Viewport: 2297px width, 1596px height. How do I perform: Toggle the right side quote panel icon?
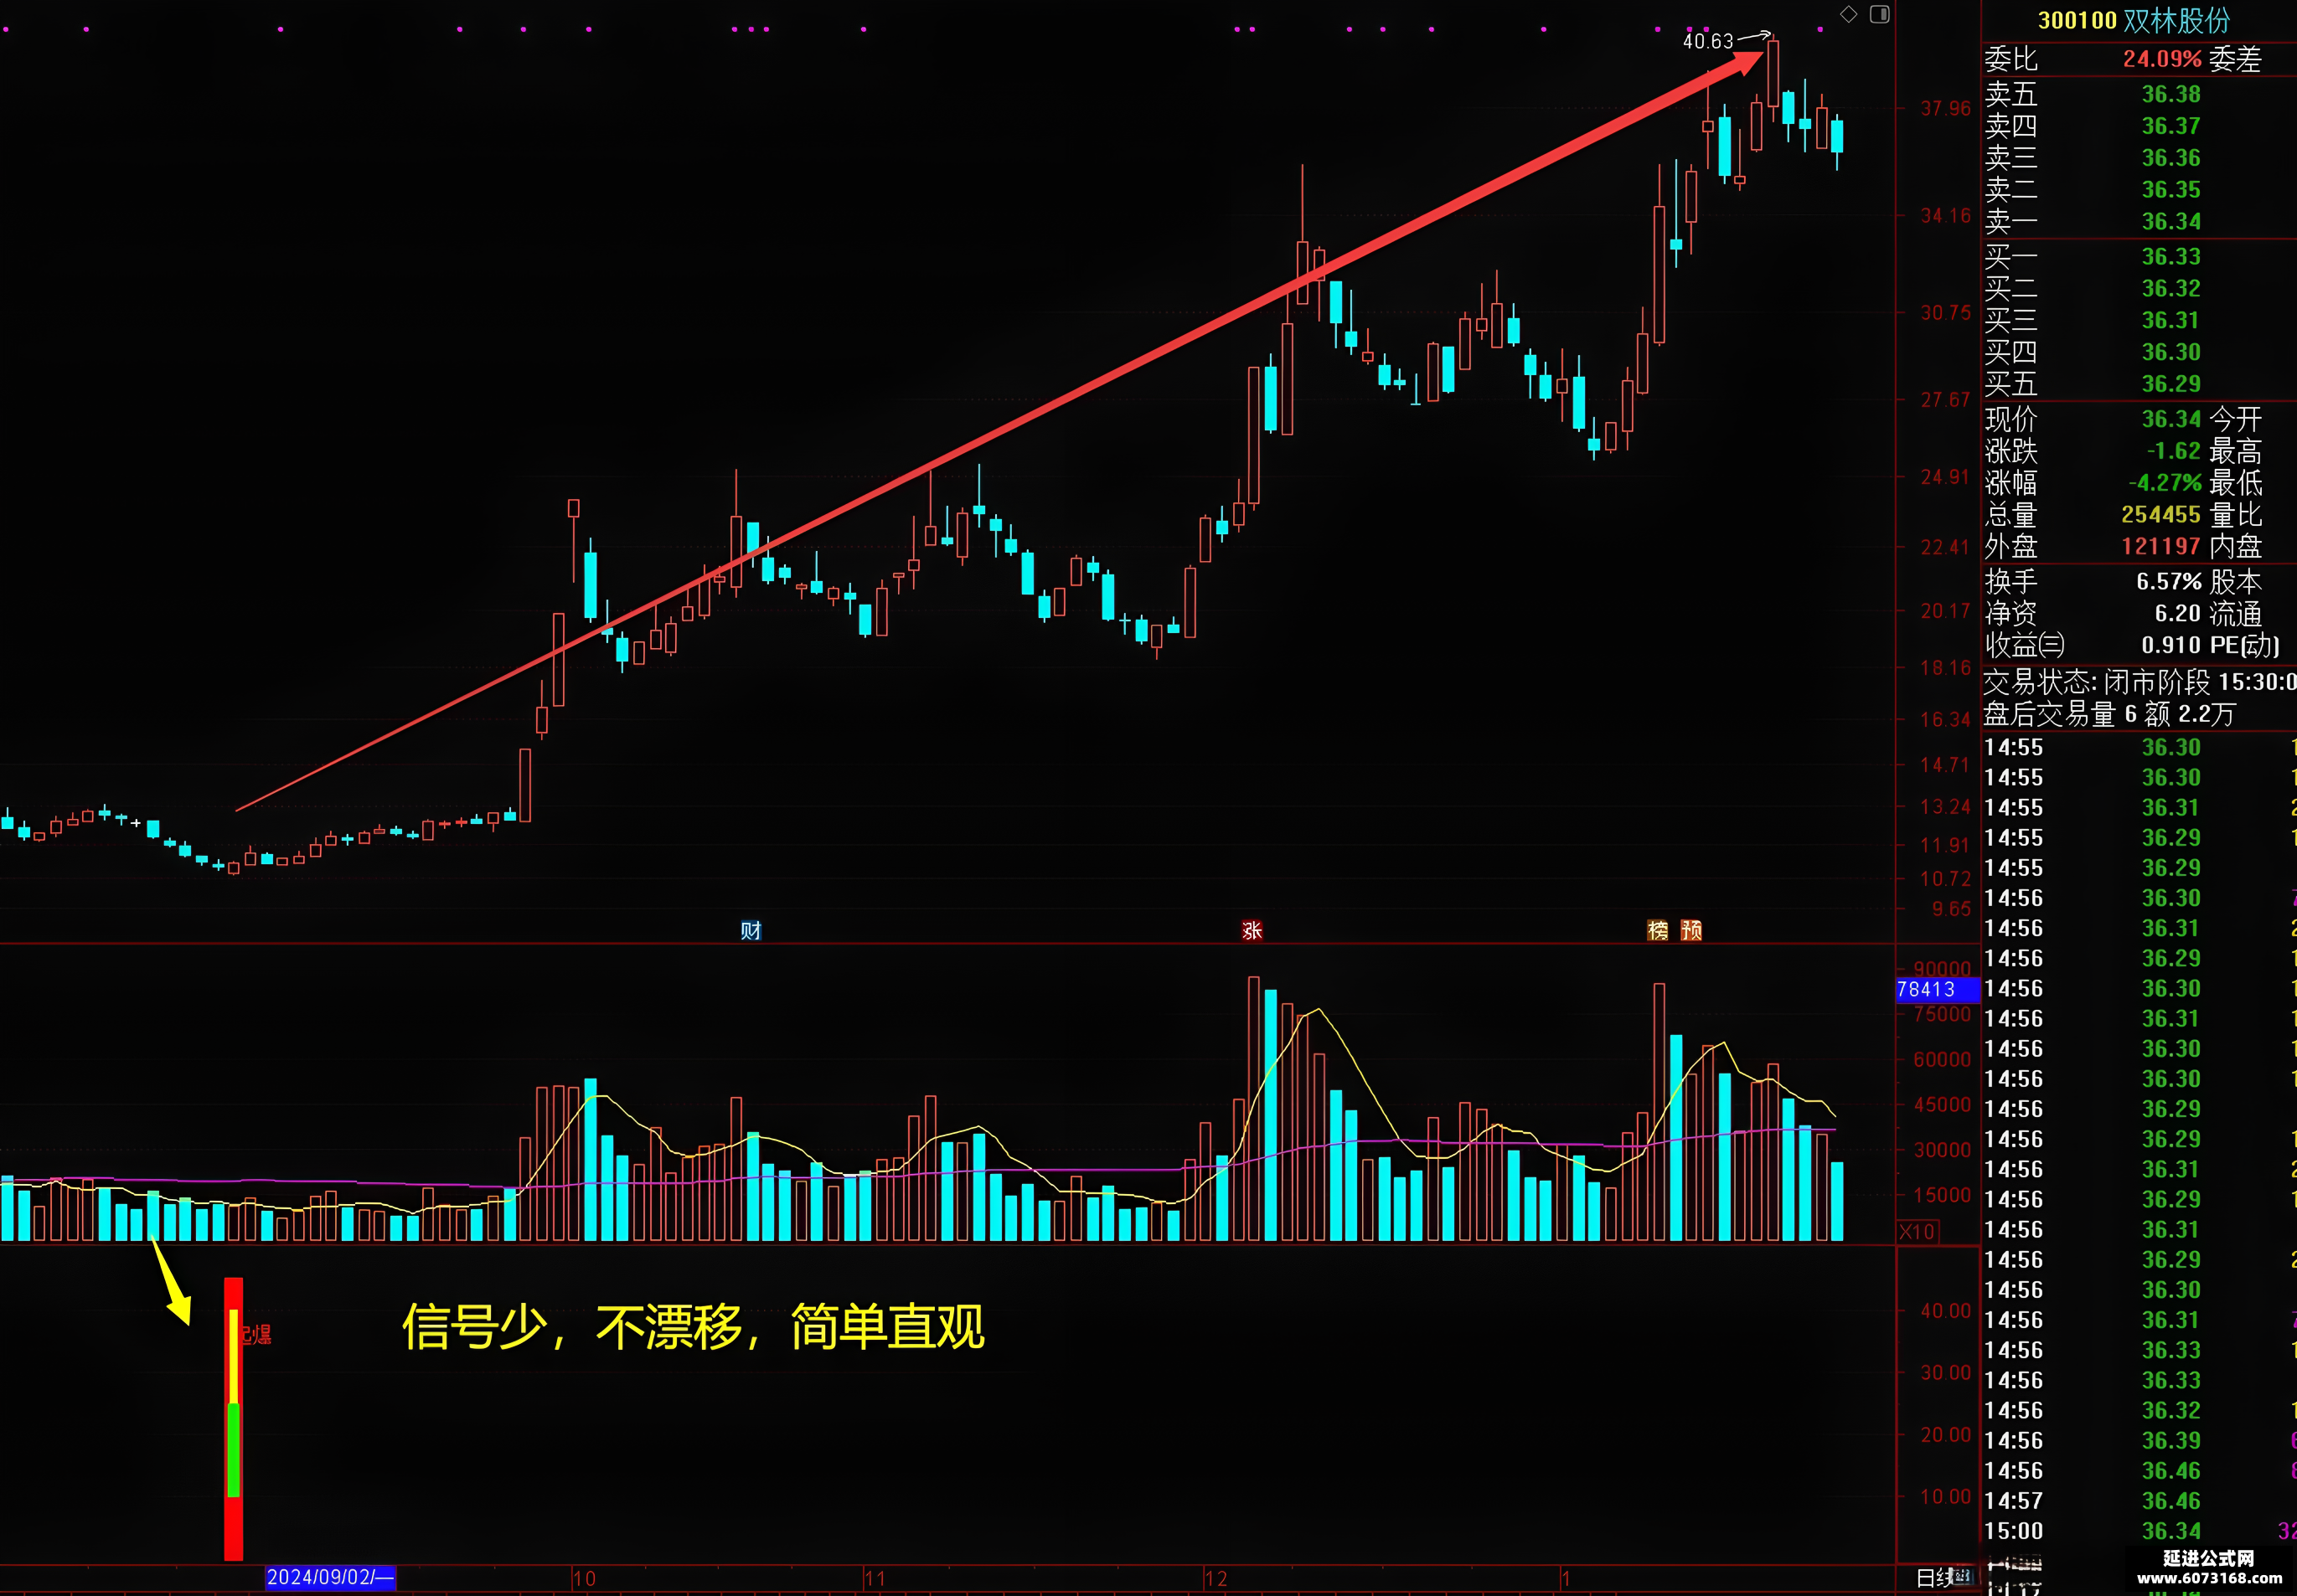(1880, 14)
